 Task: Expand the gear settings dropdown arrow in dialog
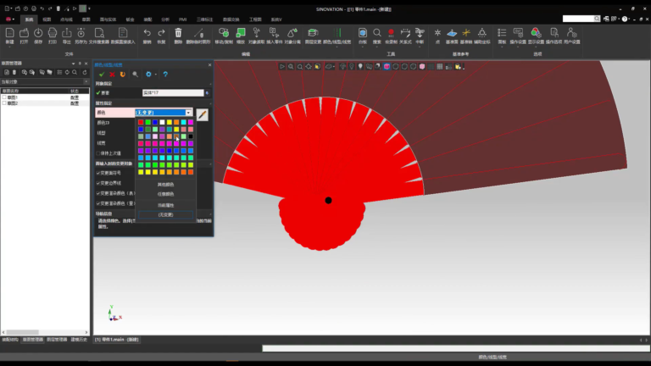[x=156, y=75]
